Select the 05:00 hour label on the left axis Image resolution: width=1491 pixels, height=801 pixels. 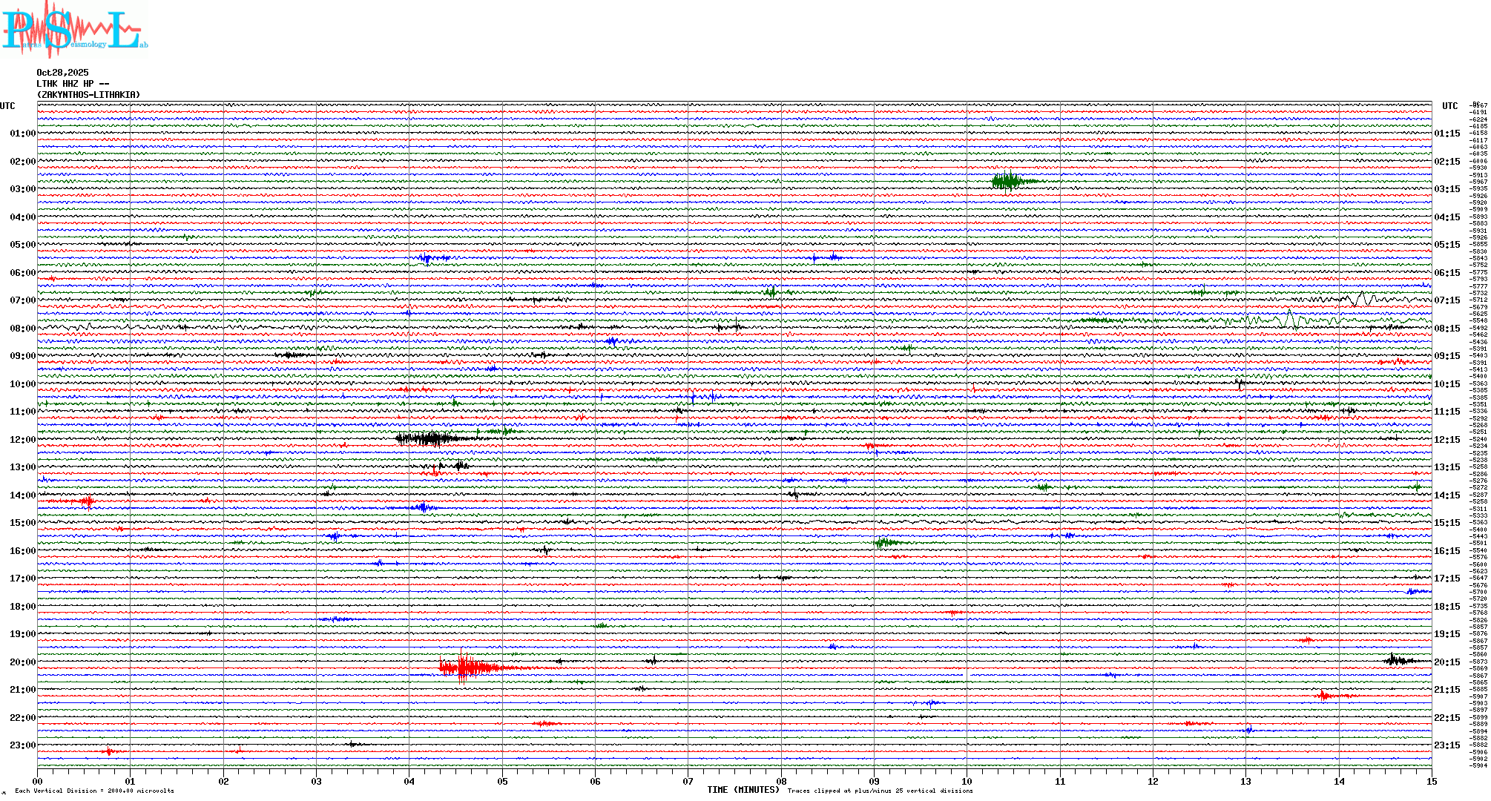pos(22,245)
